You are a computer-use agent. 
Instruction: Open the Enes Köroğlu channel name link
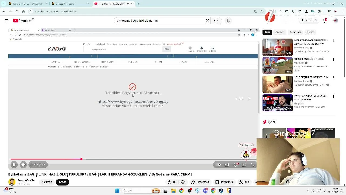click(26, 181)
